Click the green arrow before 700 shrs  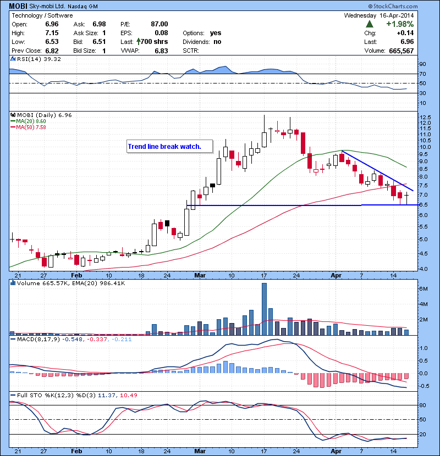coord(138,42)
